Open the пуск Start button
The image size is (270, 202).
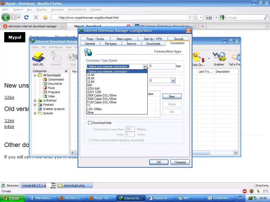[x=13, y=198]
